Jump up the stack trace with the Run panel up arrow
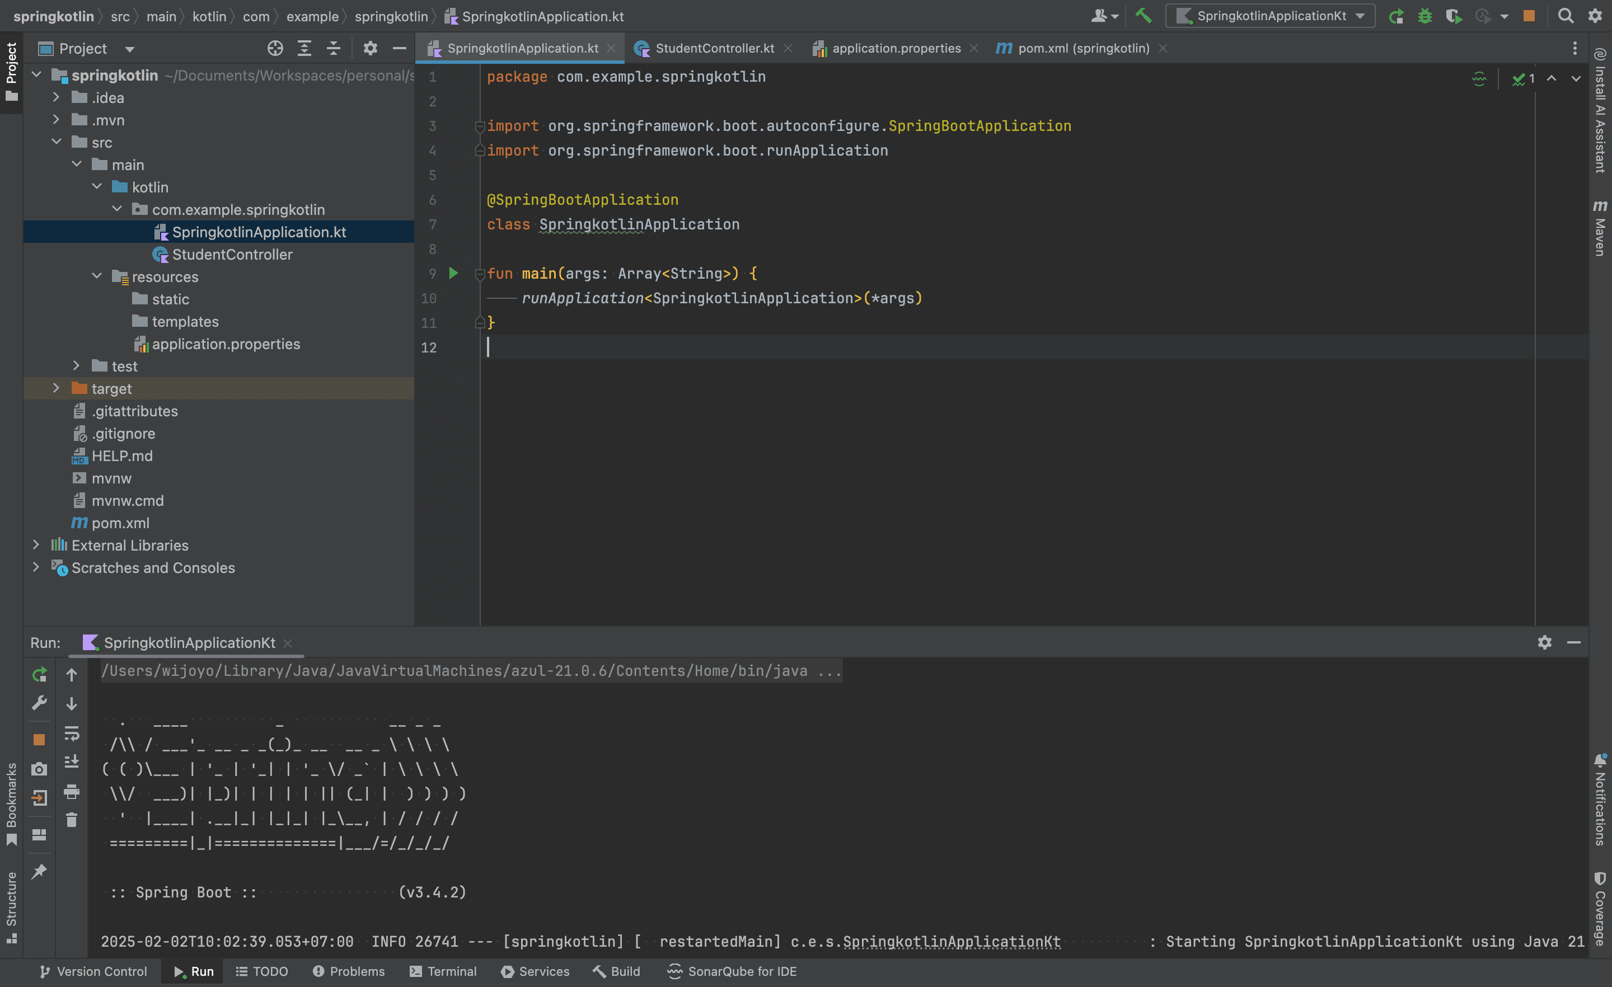The height and width of the screenshot is (987, 1612). (x=71, y=674)
